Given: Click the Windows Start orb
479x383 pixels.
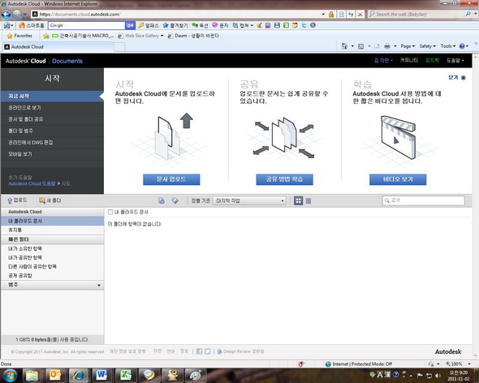Looking at the screenshot, I should click(x=9, y=376).
